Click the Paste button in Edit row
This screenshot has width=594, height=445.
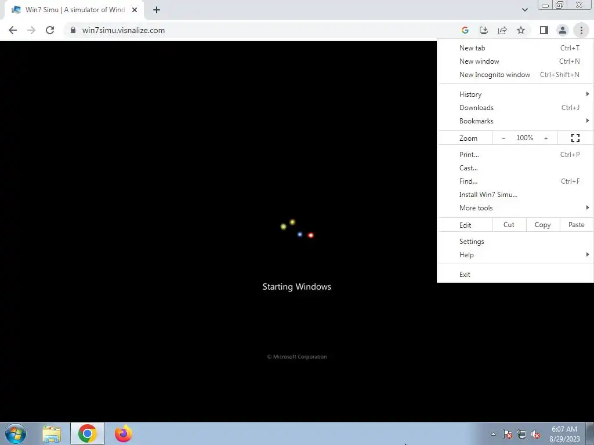tap(576, 225)
